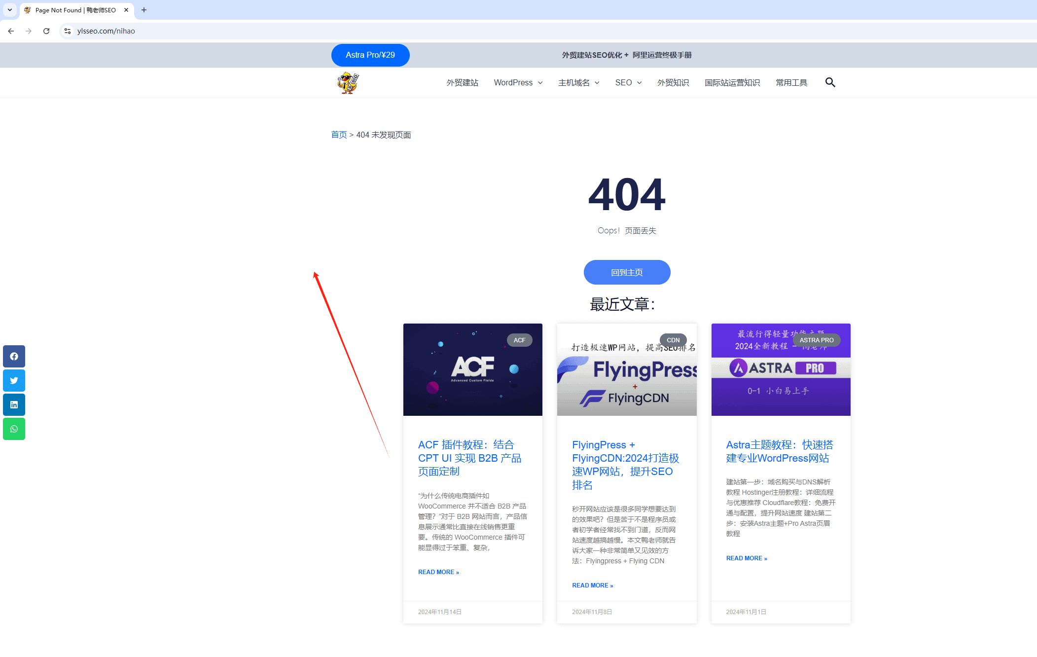Open the site search icon
The image size is (1037, 657).
(830, 82)
